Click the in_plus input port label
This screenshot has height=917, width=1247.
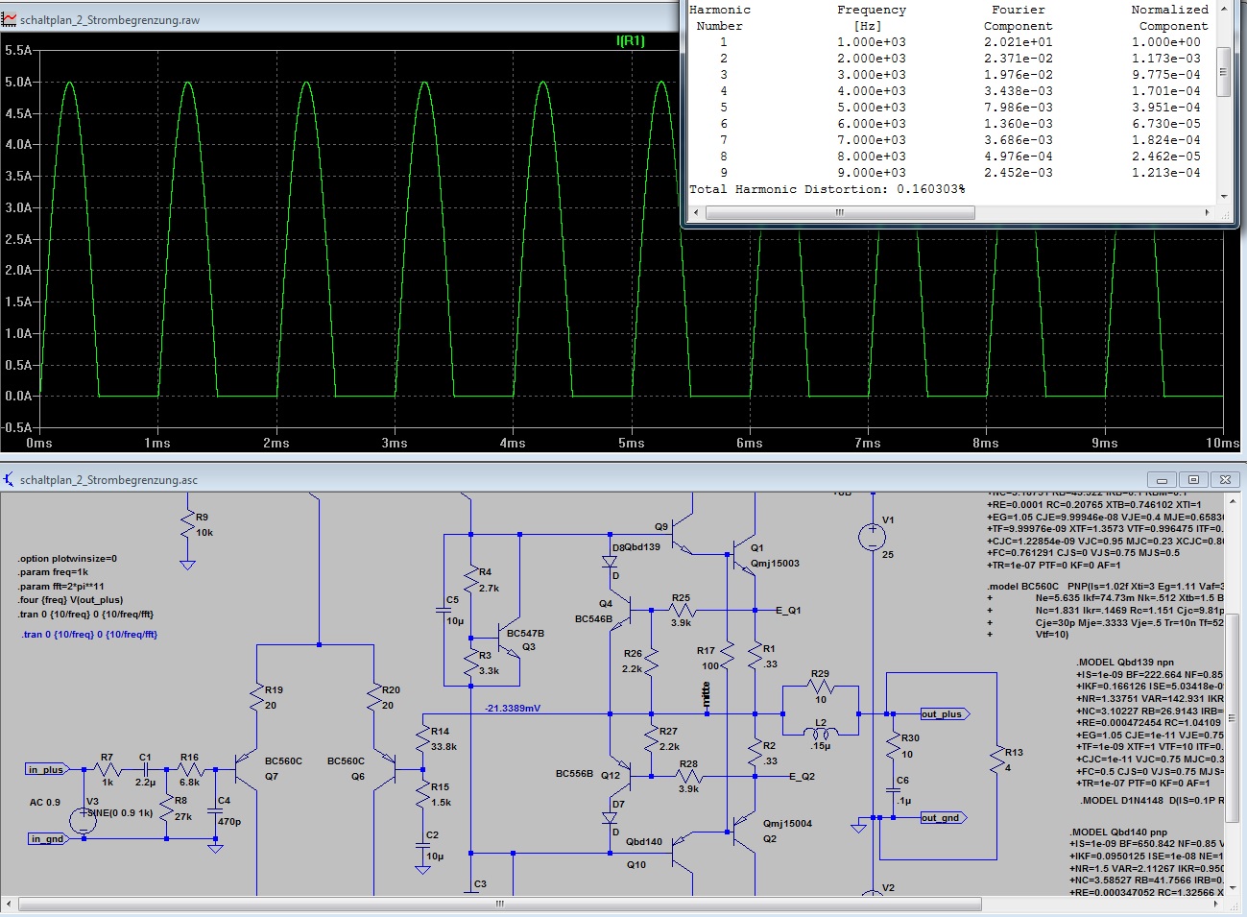click(47, 769)
